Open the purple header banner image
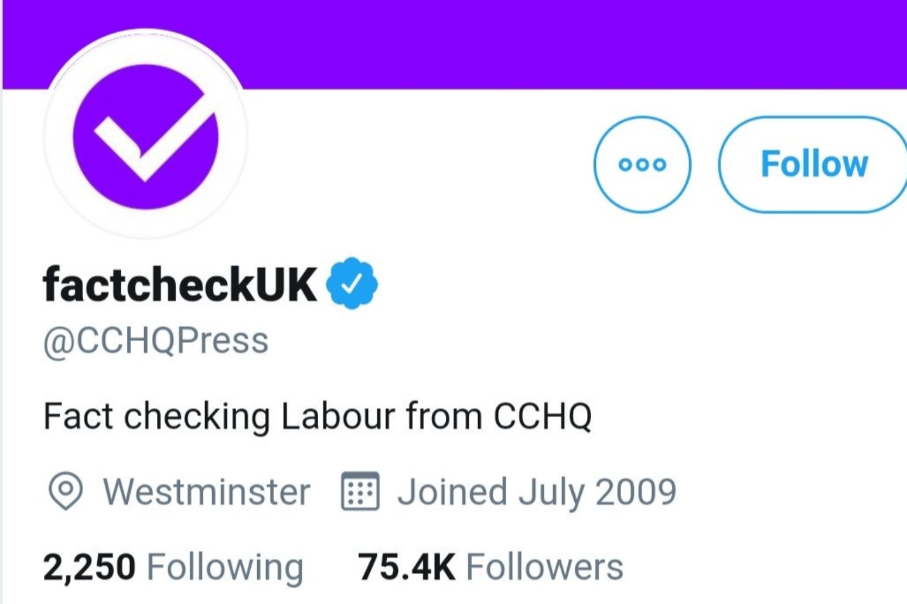Image resolution: width=907 pixels, height=604 pixels. (527, 41)
